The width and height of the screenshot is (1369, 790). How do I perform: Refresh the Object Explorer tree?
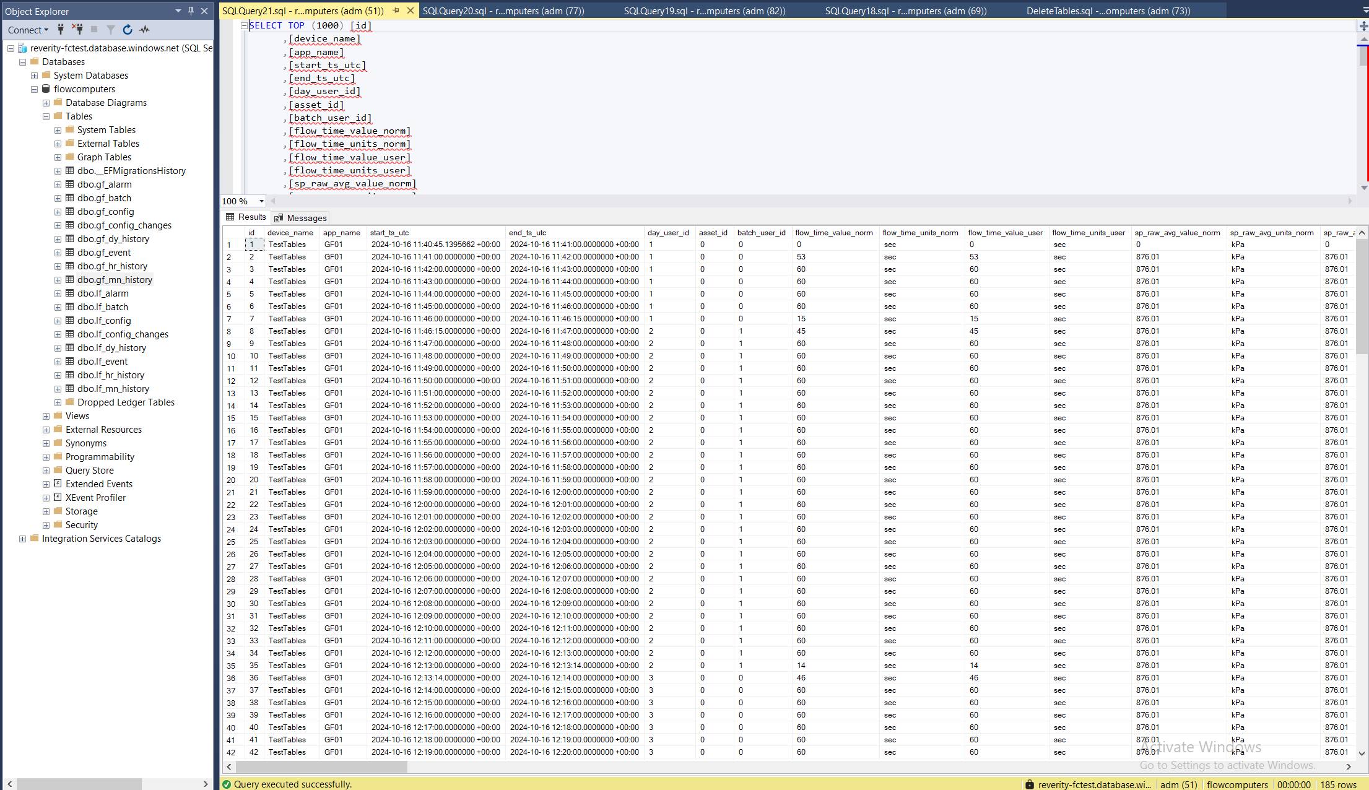coord(128,29)
